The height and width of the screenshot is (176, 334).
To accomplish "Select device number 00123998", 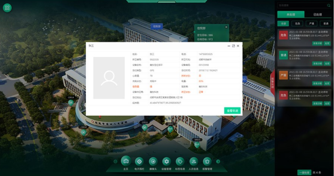I will coord(203,65).
